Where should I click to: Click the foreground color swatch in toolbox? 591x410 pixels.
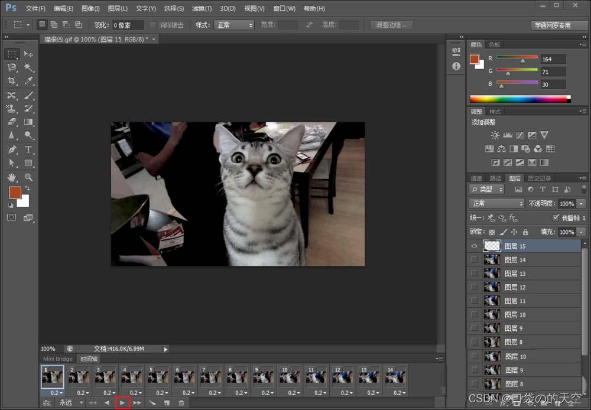(x=15, y=192)
